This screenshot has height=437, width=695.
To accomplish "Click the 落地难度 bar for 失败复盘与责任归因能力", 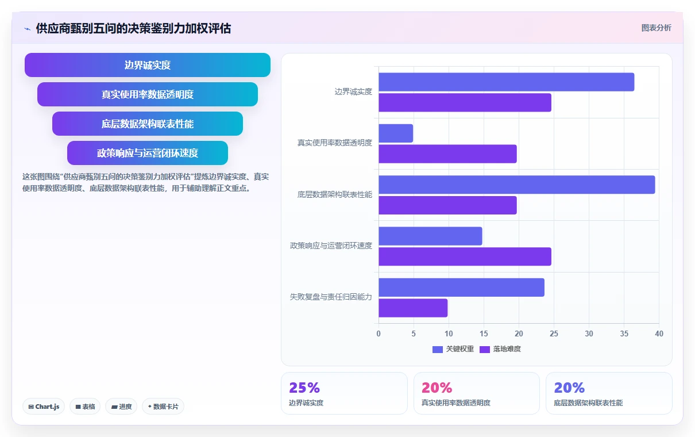I will pos(413,308).
